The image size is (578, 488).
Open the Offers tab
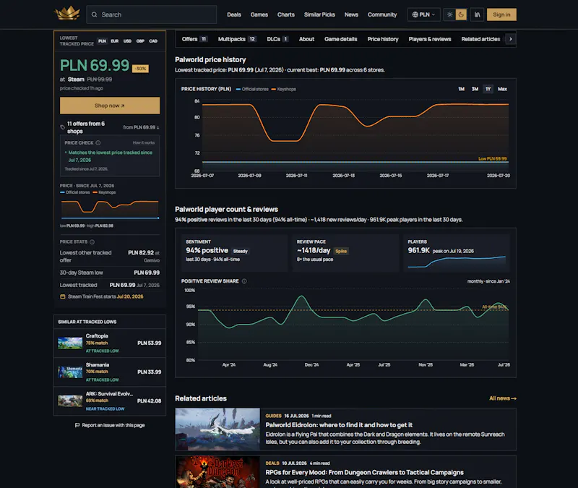click(x=194, y=39)
